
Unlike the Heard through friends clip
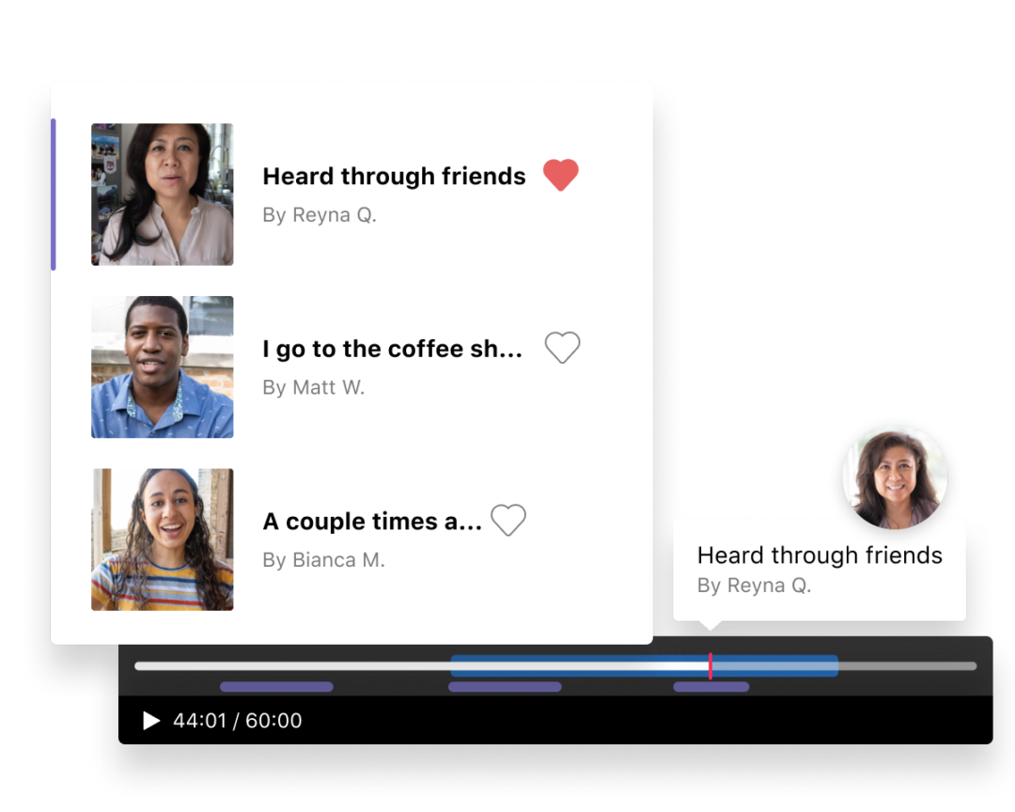[x=560, y=175]
